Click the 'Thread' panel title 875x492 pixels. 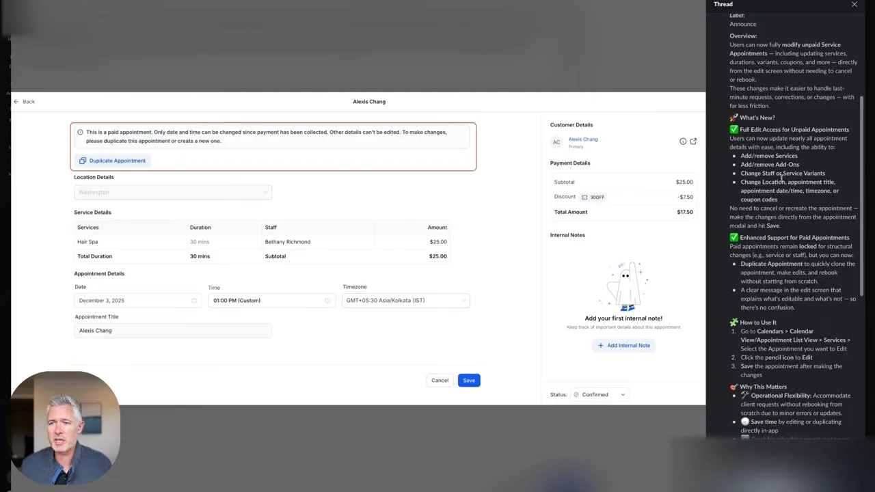pyautogui.click(x=723, y=4)
